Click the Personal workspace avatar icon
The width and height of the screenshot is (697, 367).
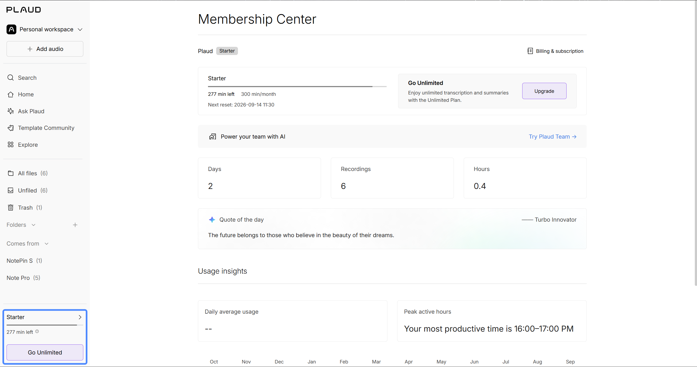[x=11, y=29]
